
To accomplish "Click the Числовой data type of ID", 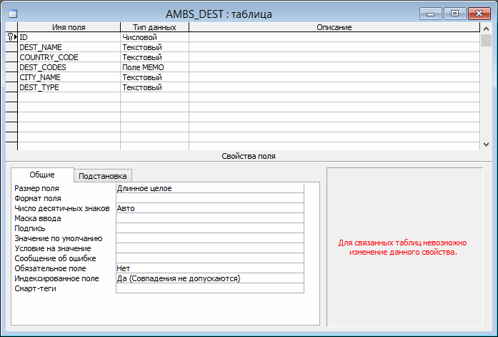I will point(154,37).
